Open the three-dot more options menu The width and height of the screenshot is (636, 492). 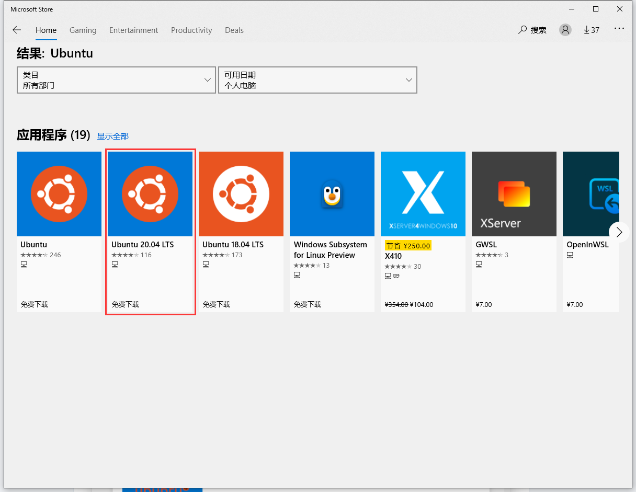(619, 29)
